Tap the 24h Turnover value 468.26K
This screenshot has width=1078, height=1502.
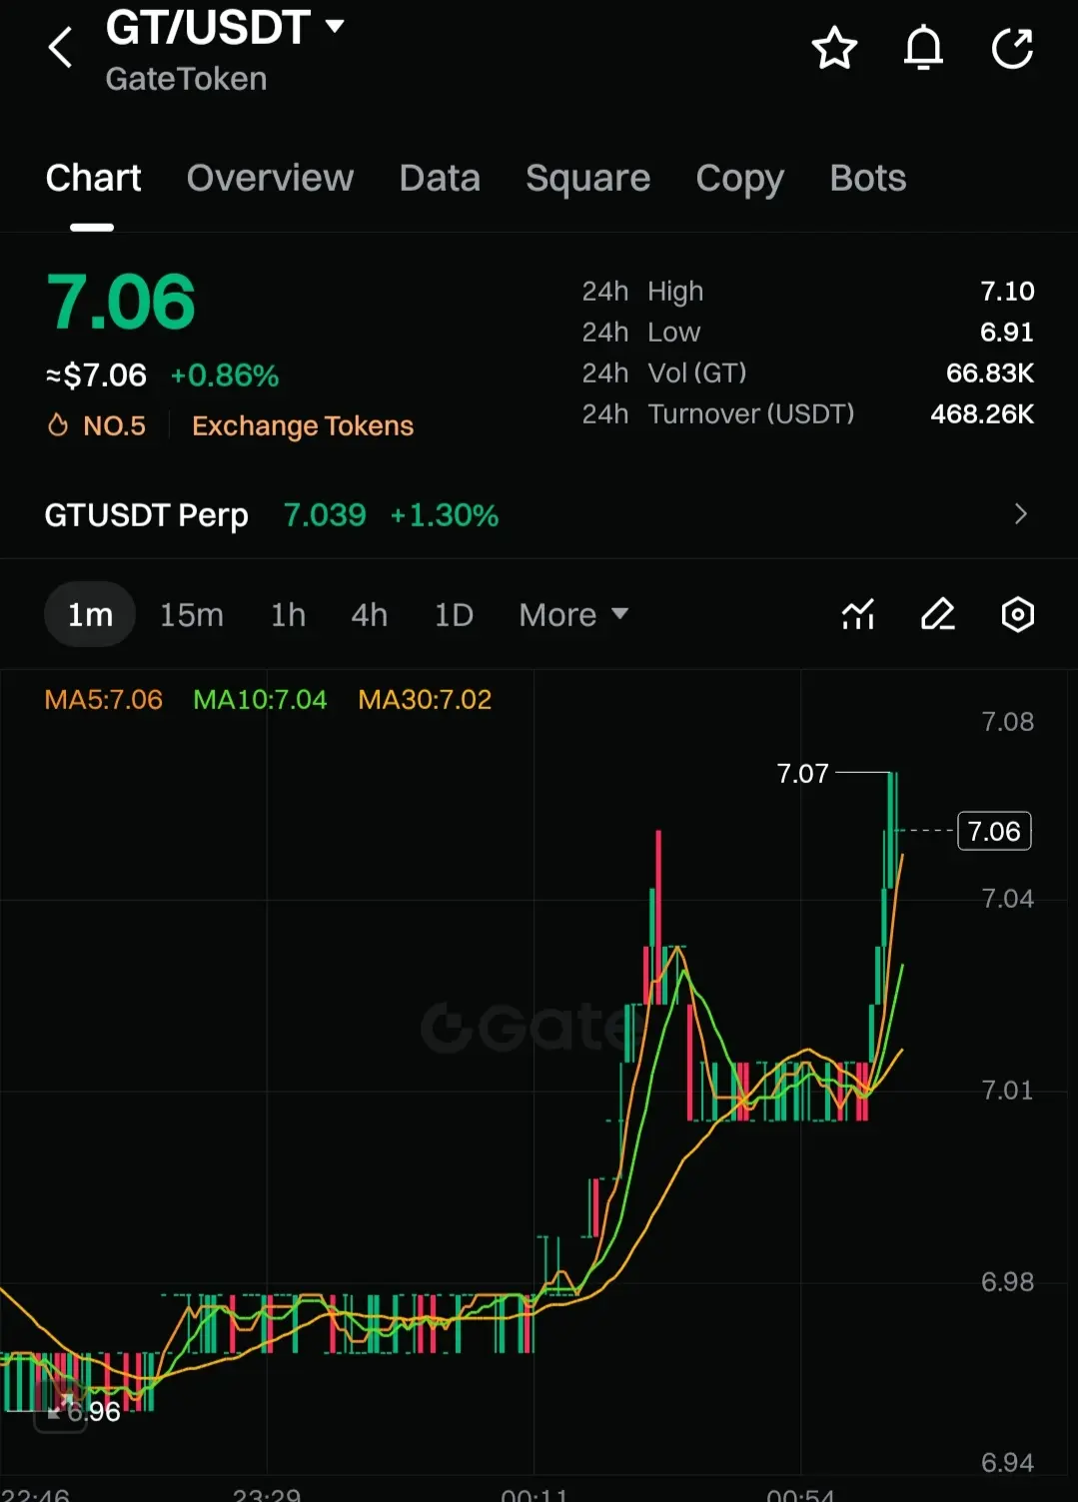point(982,413)
